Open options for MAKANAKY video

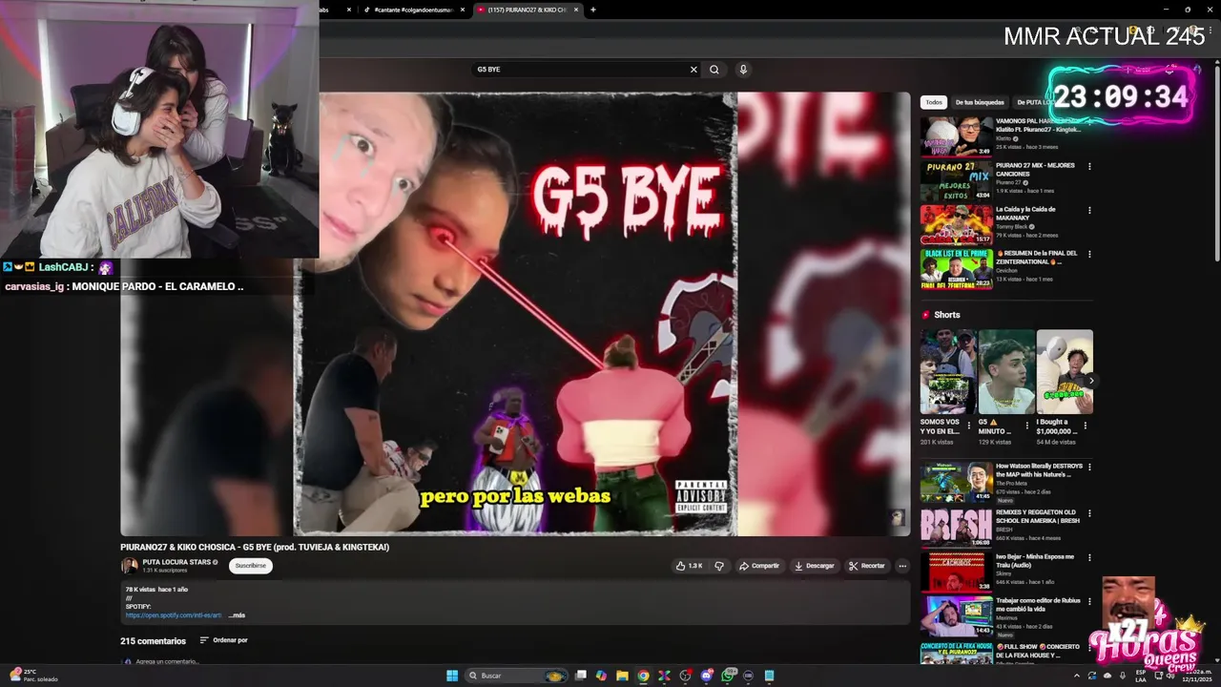pyautogui.click(x=1089, y=210)
